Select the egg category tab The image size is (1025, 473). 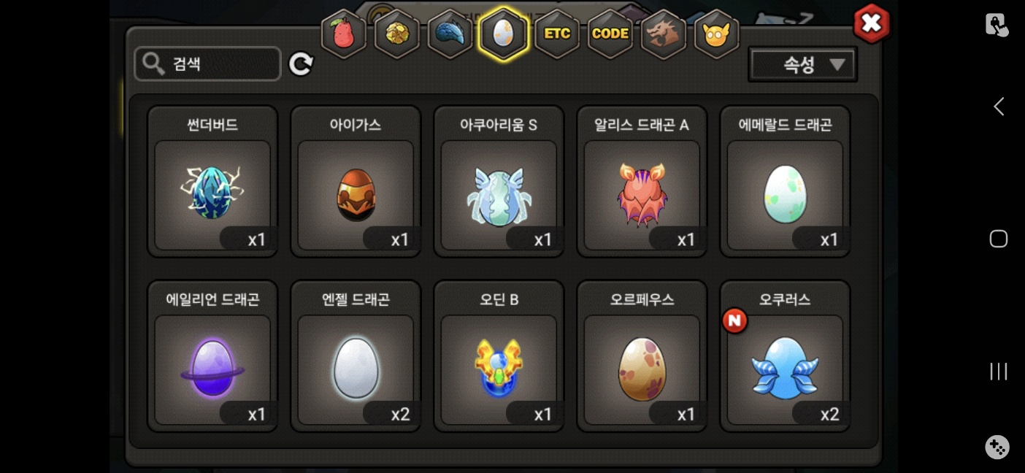tap(503, 34)
